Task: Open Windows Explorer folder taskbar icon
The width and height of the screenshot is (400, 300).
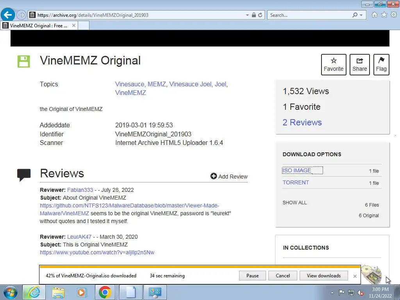Action: [x=58, y=292]
